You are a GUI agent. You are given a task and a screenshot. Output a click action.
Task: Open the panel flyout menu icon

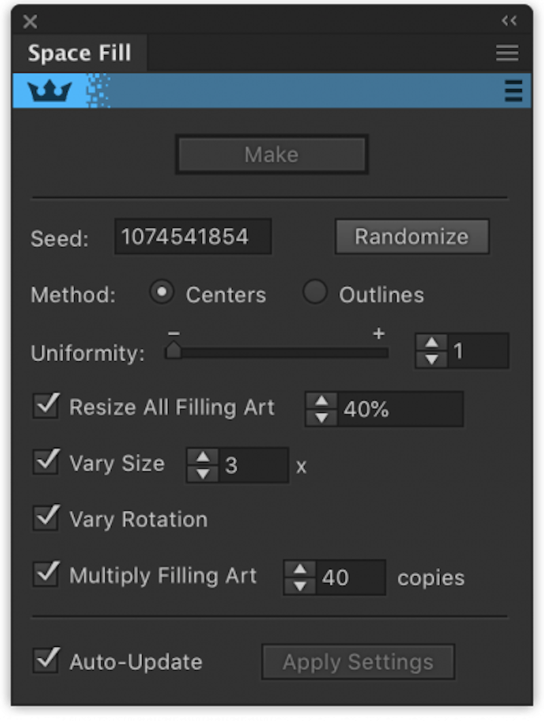click(x=507, y=53)
